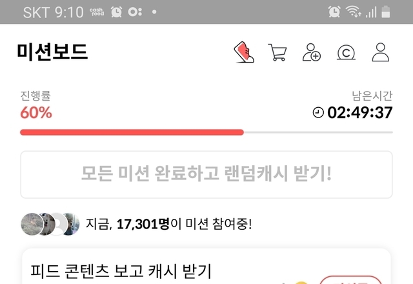The image size is (413, 284).
Task: Tap the battery icon in status bar
Action: point(386,12)
